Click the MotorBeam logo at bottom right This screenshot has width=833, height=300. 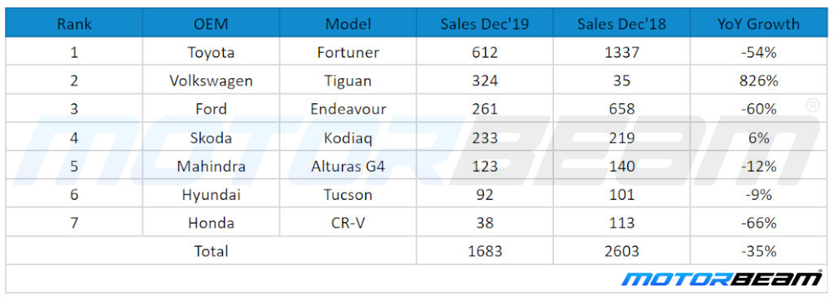[x=722, y=278]
